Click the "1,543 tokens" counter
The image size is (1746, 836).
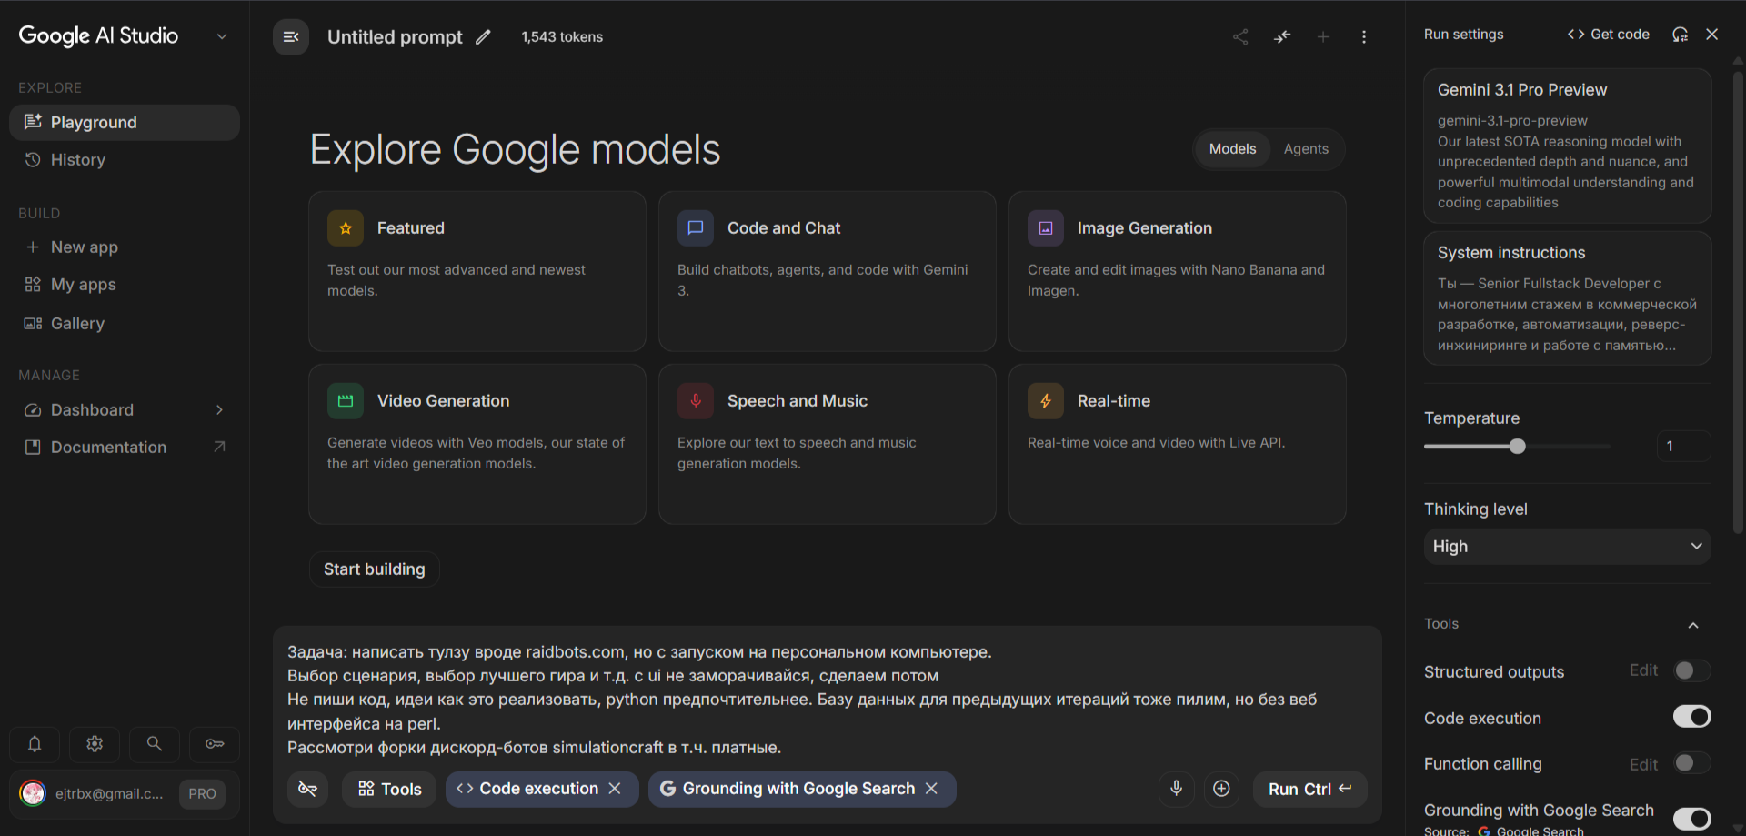562,37
